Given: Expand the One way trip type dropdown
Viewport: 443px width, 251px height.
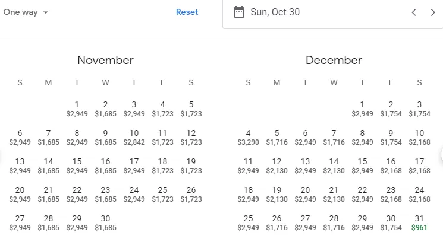Looking at the screenshot, I should tap(26, 12).
